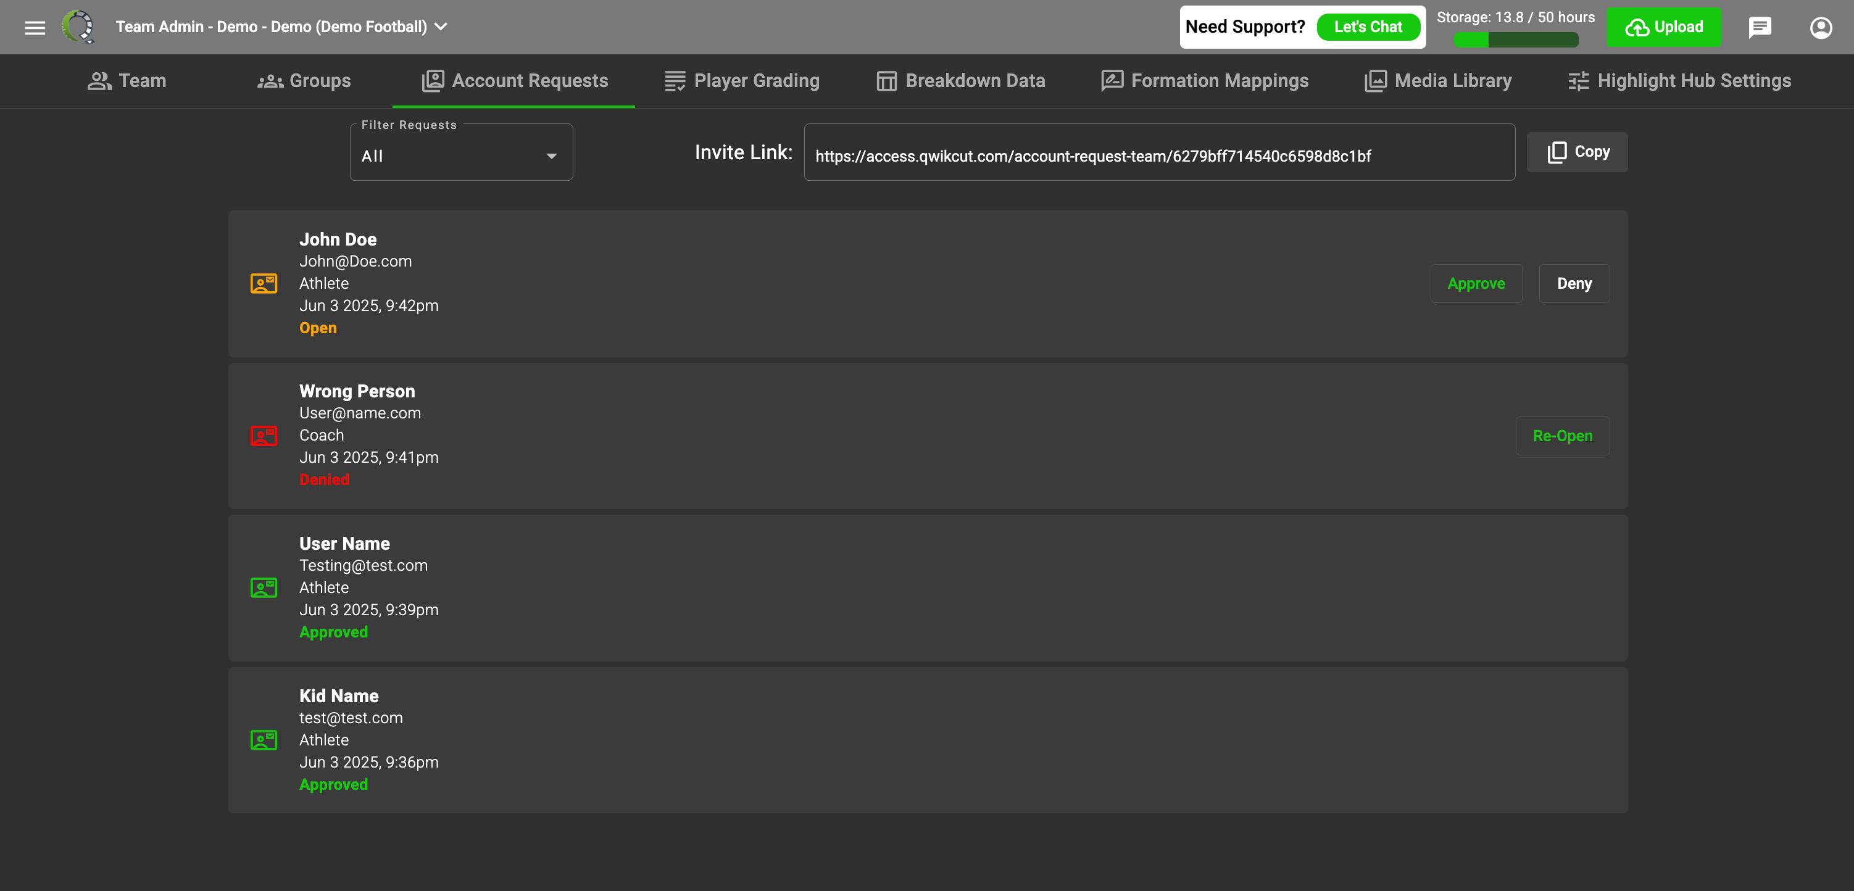The image size is (1854, 891).
Task: Switch to the Team tab
Action: (x=127, y=81)
